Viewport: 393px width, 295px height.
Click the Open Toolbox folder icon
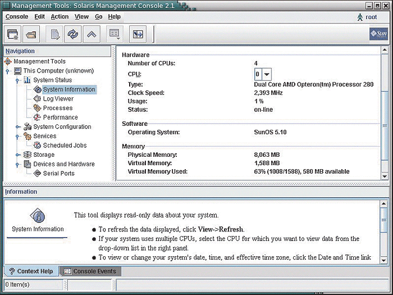coord(31,34)
